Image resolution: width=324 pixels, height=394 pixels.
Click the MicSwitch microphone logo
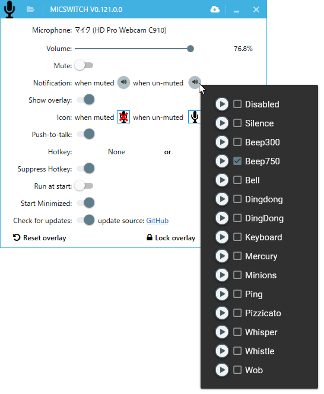9,9
